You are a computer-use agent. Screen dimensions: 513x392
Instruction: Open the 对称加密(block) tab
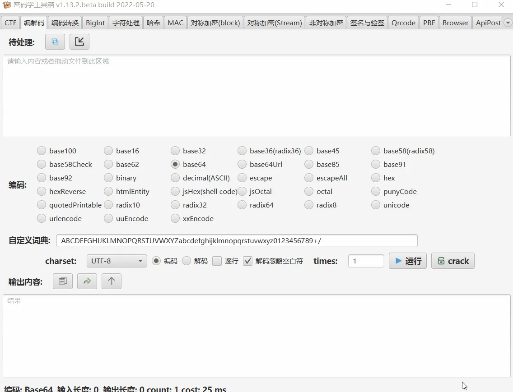[215, 23]
